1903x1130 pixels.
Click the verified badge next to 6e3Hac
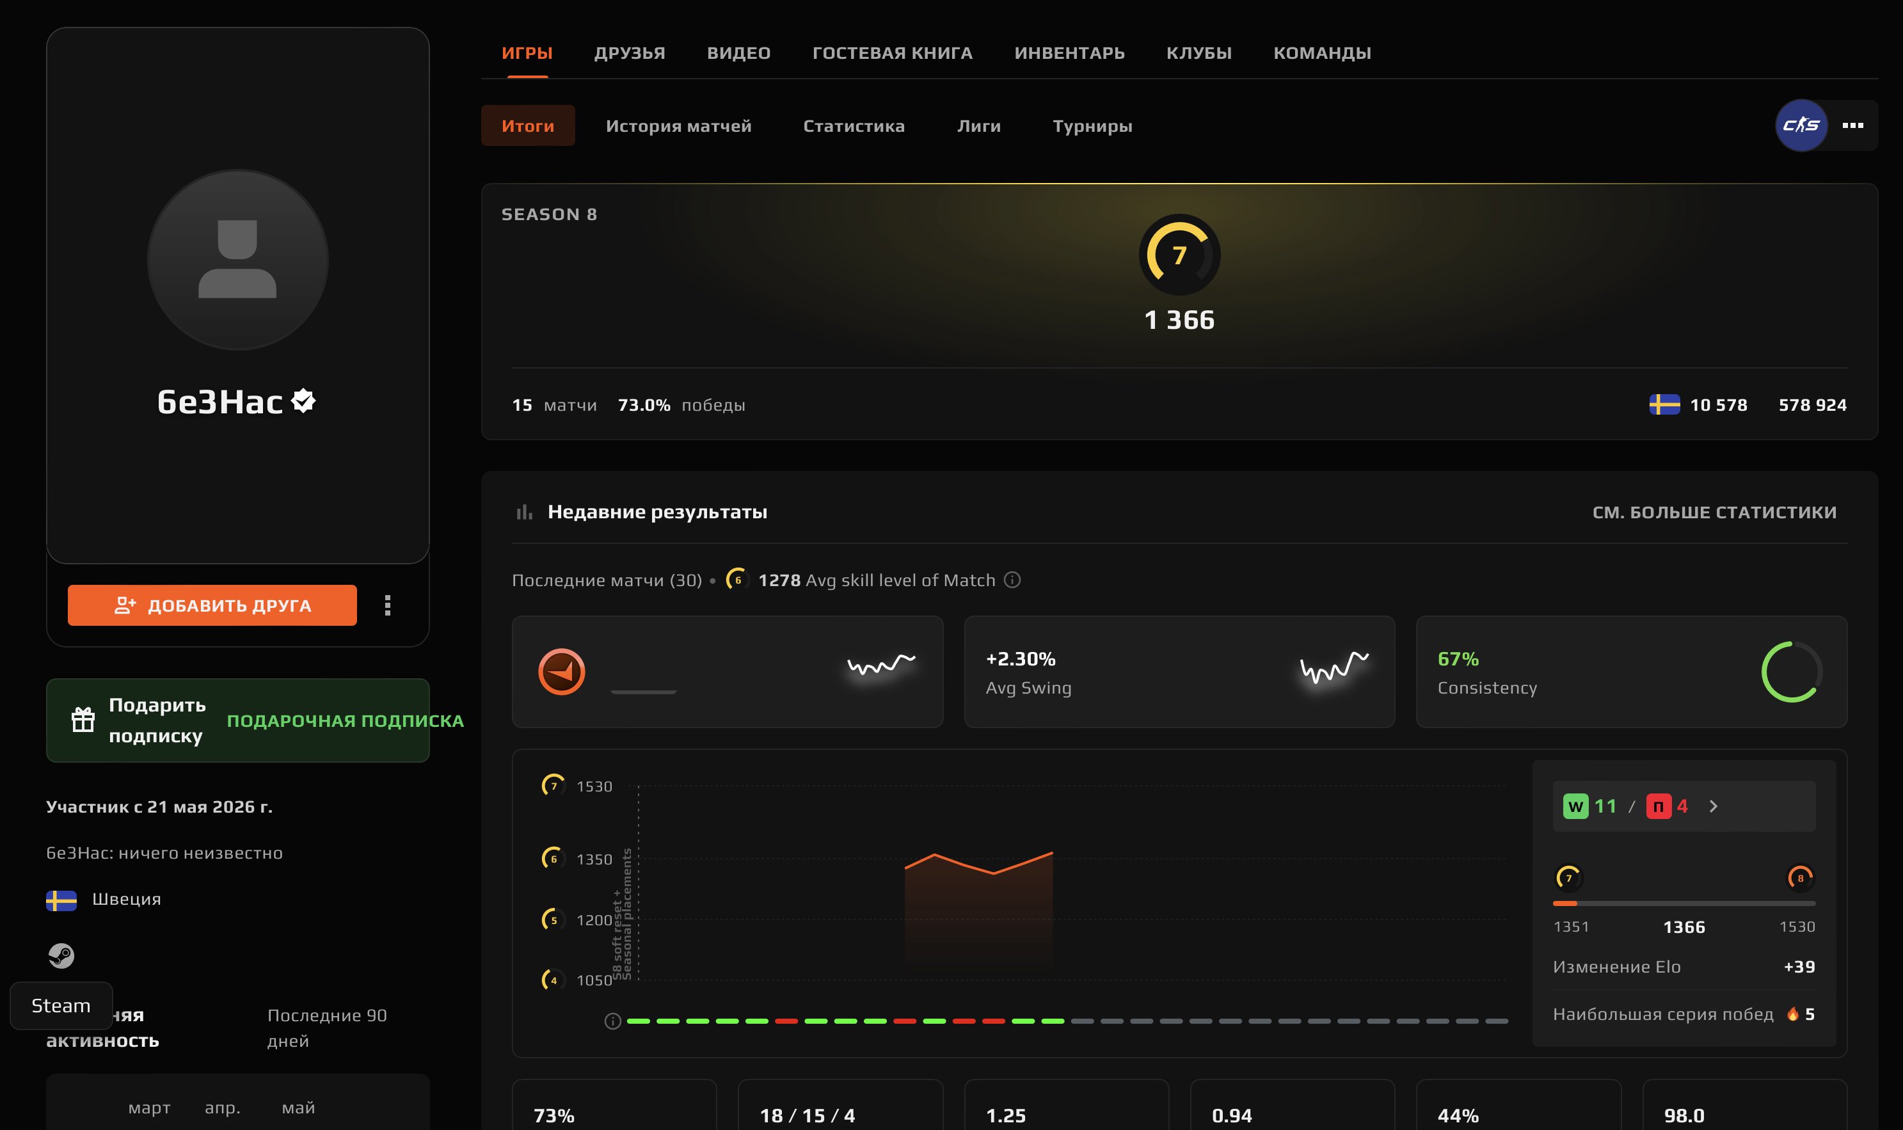pos(304,401)
